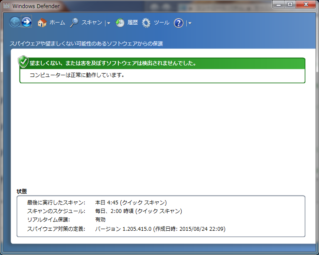
Task: Maximize the Windows Defender window
Action: tap(290, 5)
